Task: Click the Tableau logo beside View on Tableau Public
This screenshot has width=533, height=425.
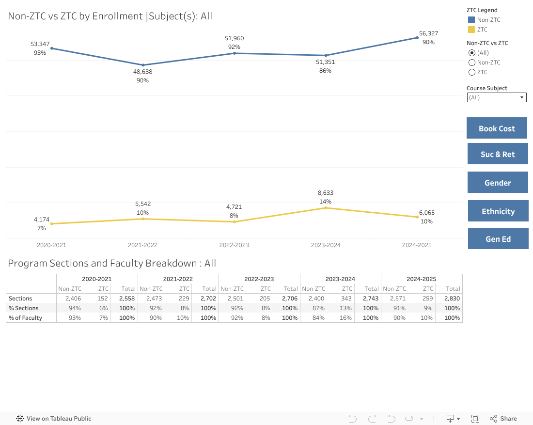Action: 20,418
